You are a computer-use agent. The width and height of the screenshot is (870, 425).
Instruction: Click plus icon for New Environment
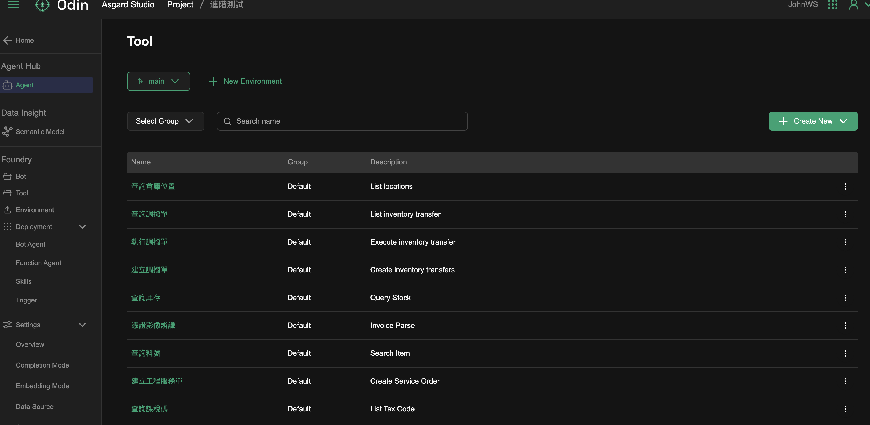point(213,81)
